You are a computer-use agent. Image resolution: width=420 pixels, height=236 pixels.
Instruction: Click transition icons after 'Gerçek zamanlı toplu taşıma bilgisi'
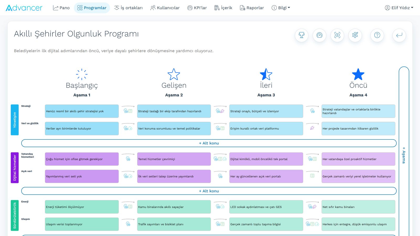click(312, 224)
